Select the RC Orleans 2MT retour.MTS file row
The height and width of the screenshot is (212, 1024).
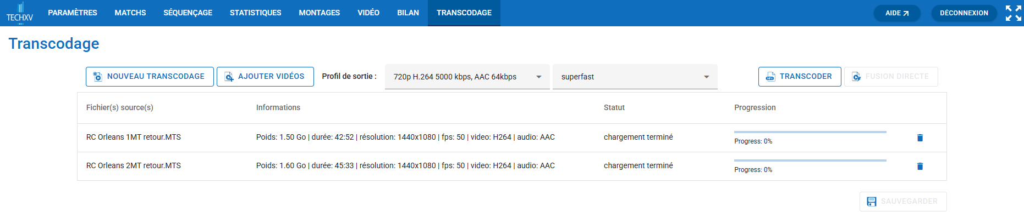click(x=511, y=166)
